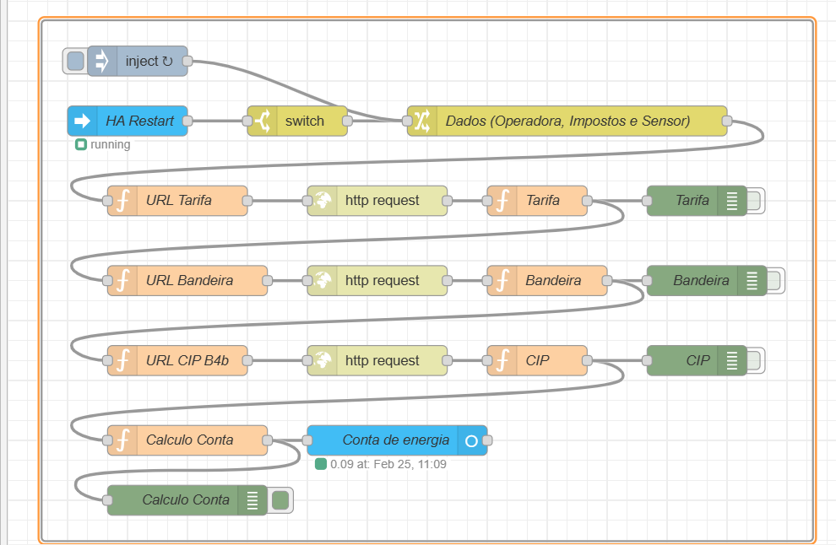Click the switch node input port

247,121
